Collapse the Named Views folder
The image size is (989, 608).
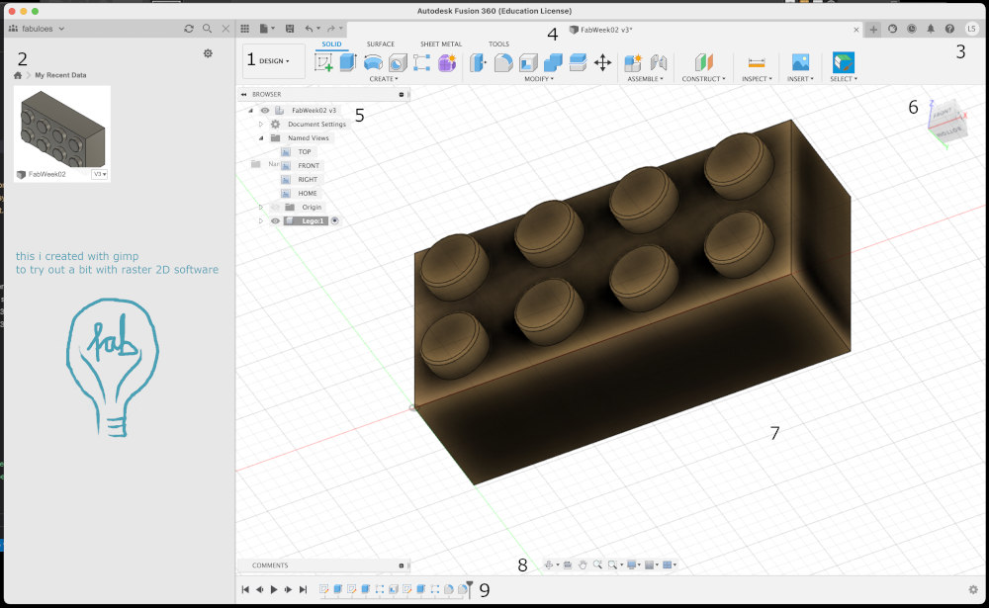pyautogui.click(x=261, y=138)
